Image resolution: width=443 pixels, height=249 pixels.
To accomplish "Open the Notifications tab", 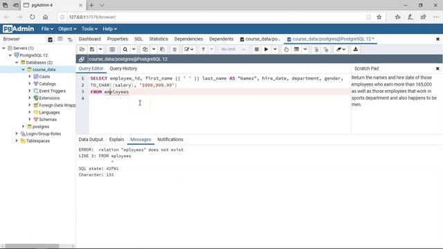I will [170, 140].
